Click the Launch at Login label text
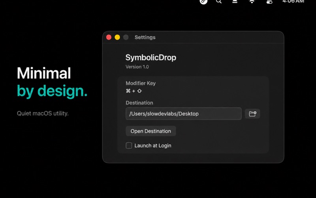Image resolution: width=316 pixels, height=198 pixels. click(x=153, y=146)
